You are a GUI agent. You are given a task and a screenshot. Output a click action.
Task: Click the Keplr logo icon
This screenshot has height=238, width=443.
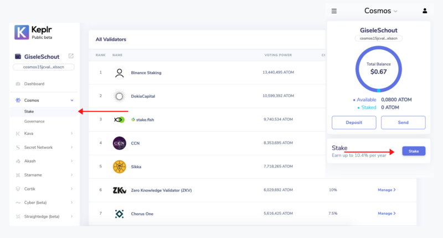tap(22, 32)
